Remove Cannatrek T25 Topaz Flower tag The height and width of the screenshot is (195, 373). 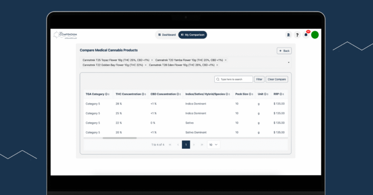pos(152,60)
